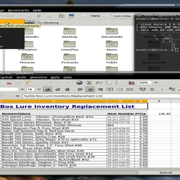The width and height of the screenshot is (180, 180).
Task: Sort descending using the up-arrow sort icon
Action: (118, 83)
